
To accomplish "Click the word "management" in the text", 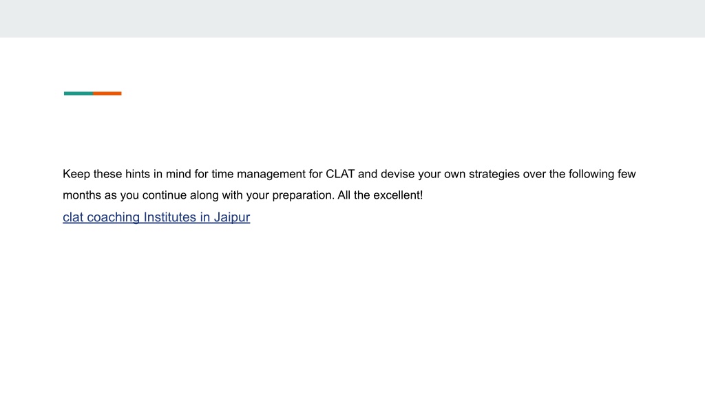I will coord(271,174).
